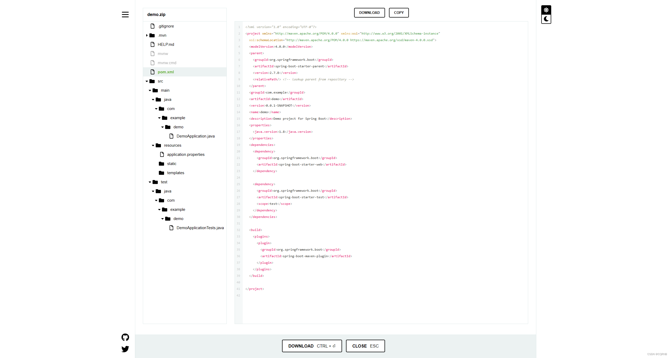The image size is (671, 358).
Task: Click the templates folder icon
Action: click(161, 173)
